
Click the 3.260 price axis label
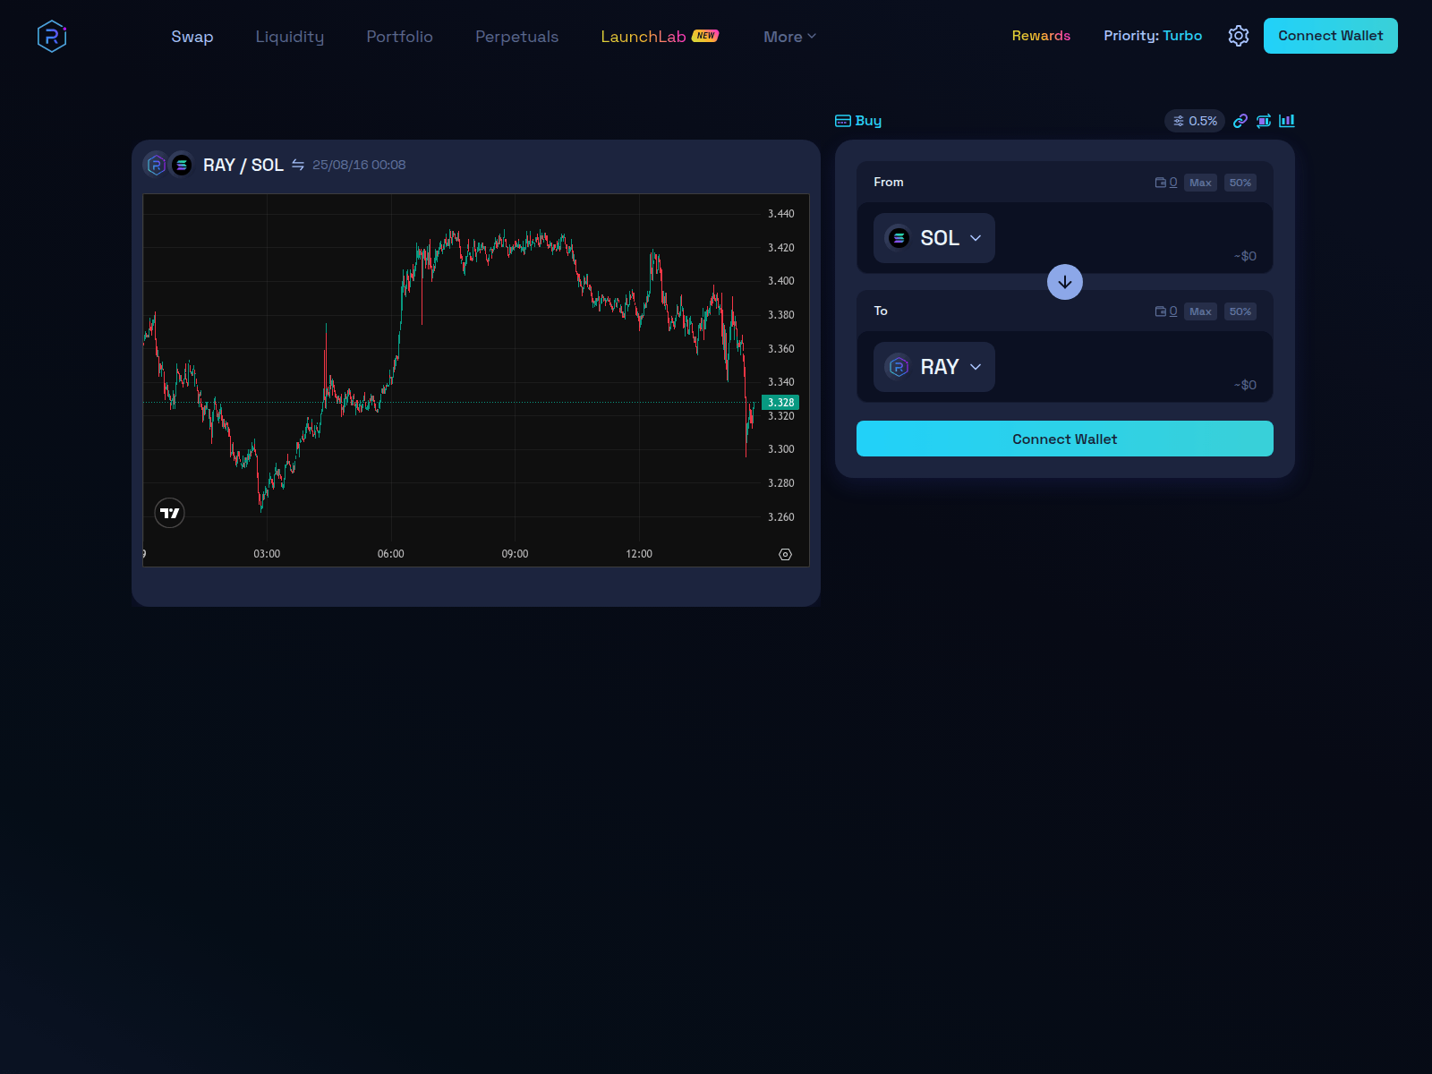(x=781, y=517)
